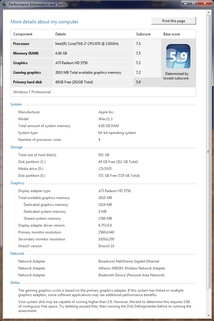Click Atheros AR928X Wireless Network Adapter

[x=132, y=268]
